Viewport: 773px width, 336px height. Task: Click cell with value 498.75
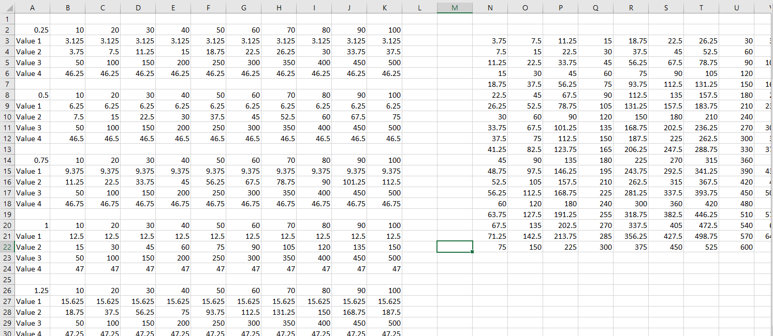[701, 236]
